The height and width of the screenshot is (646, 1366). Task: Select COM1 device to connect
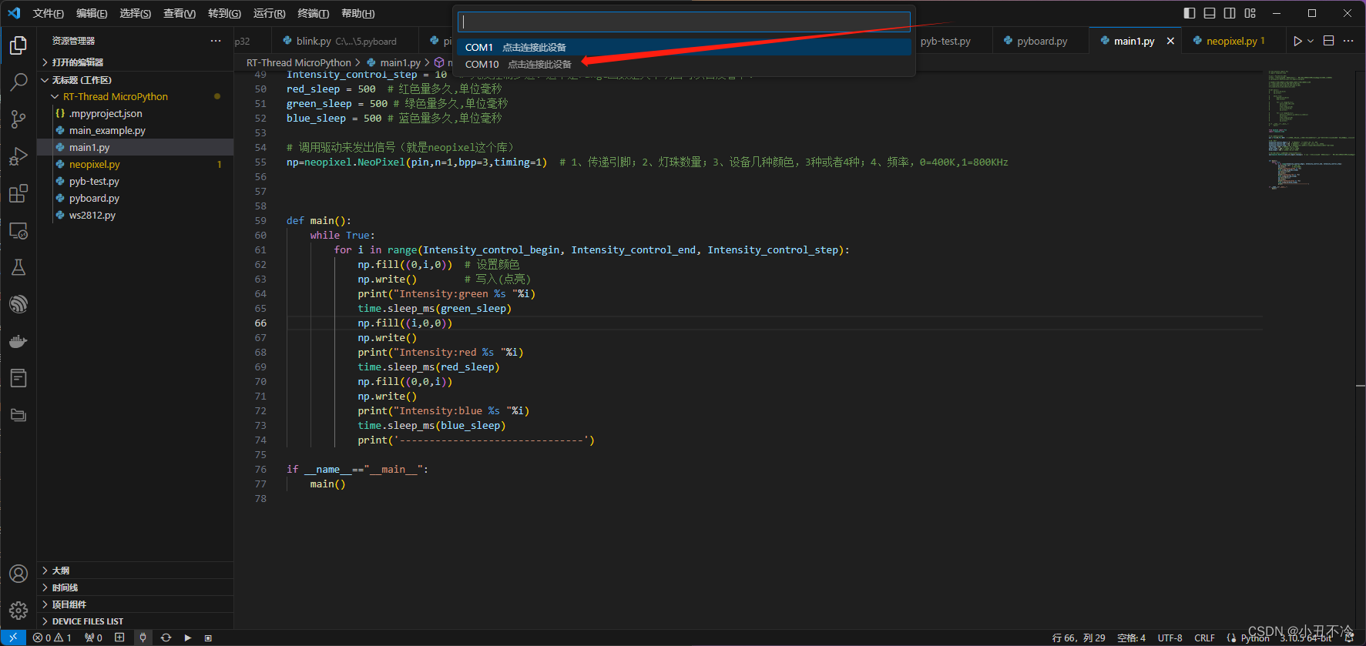click(x=684, y=47)
